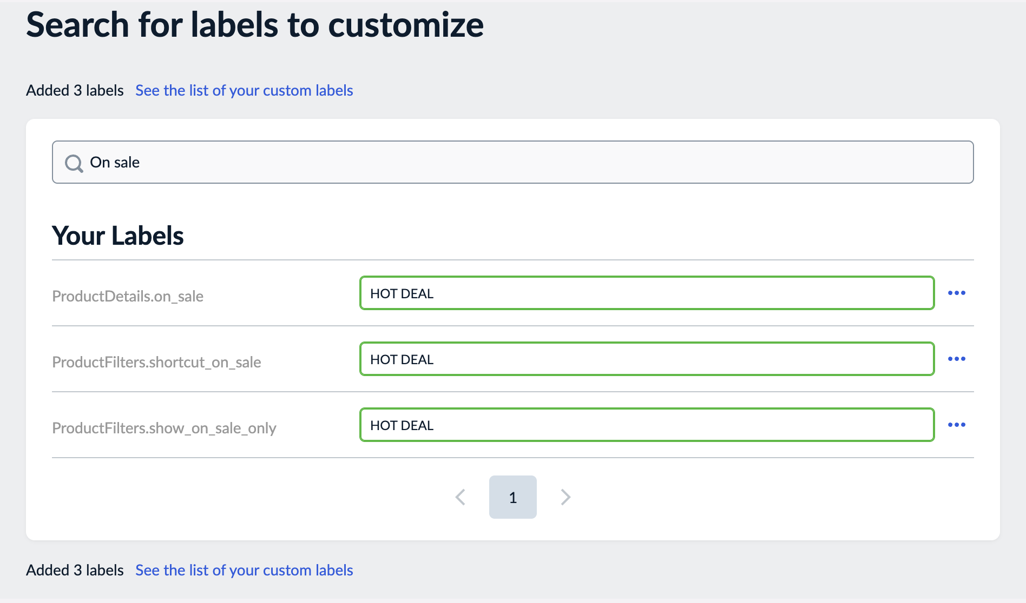Open bottom 'See the list of your custom labels' link
Image resolution: width=1026 pixels, height=603 pixels.
[244, 570]
